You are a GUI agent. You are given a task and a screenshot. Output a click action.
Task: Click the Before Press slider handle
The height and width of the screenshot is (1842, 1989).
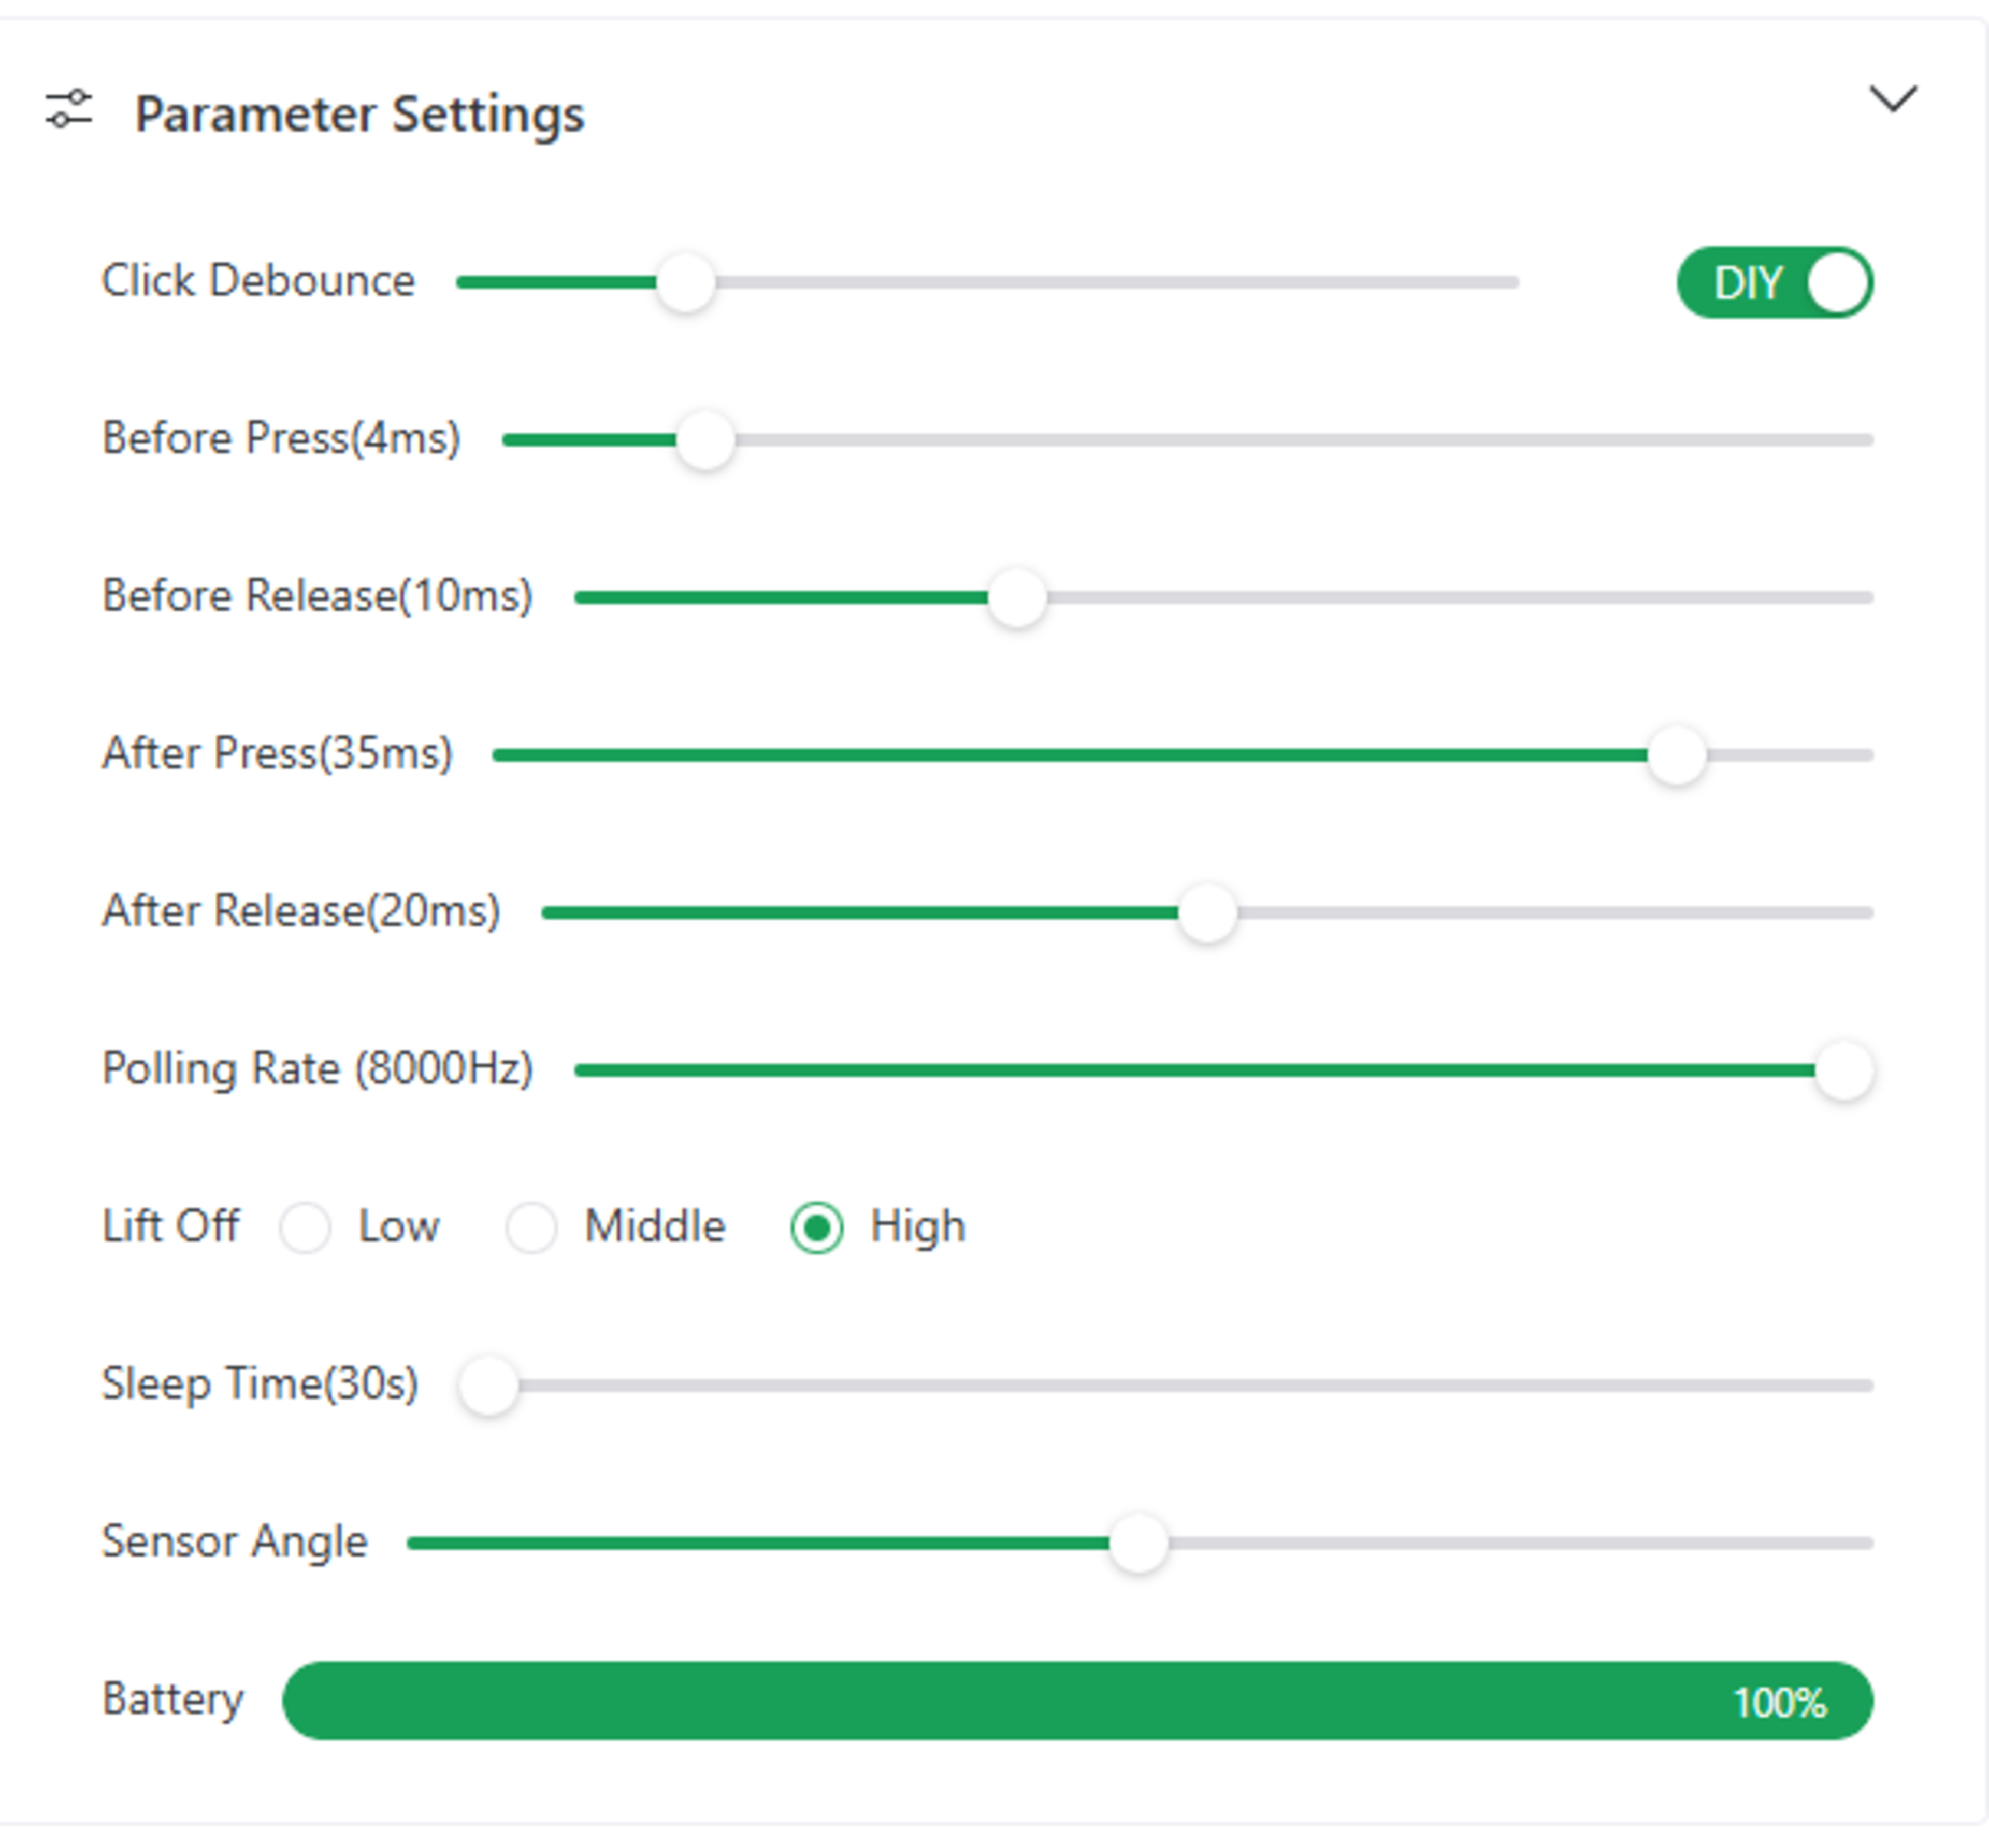[705, 439]
